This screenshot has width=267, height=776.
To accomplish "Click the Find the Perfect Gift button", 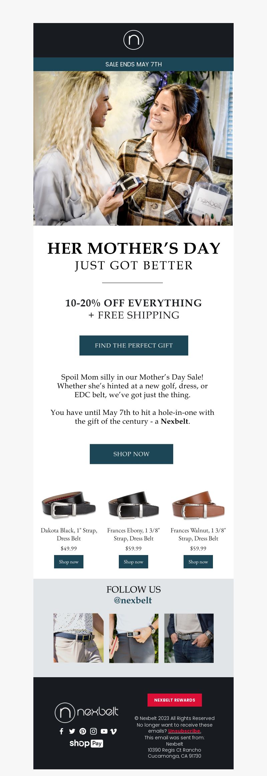I will pos(134,345).
